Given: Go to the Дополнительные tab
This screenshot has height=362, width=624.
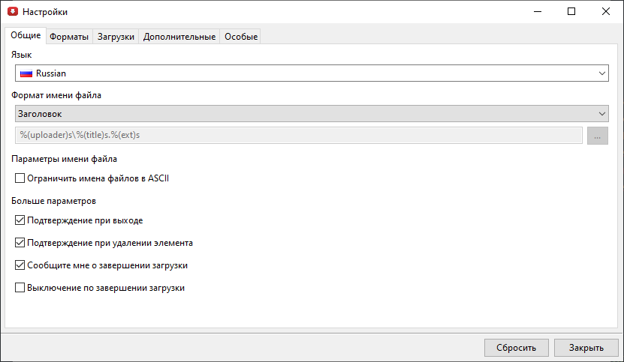Looking at the screenshot, I should click(179, 37).
